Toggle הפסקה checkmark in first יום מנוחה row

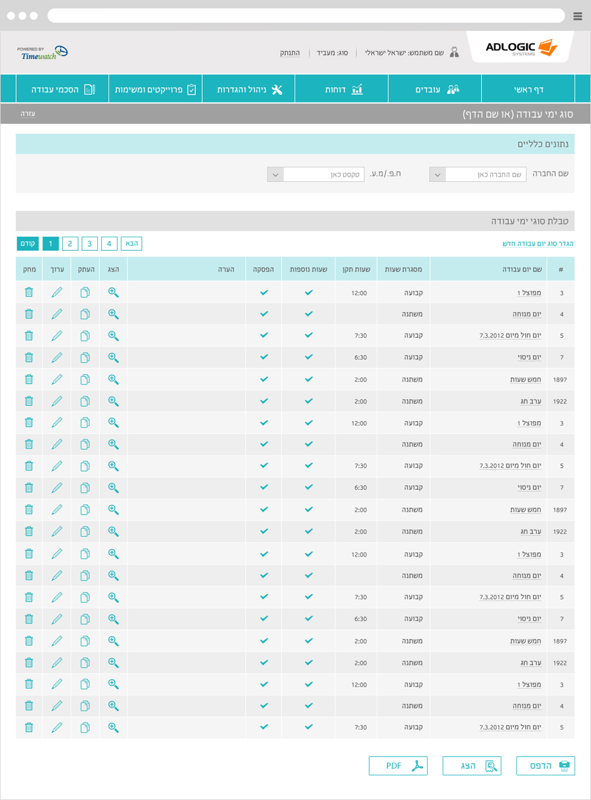(264, 314)
